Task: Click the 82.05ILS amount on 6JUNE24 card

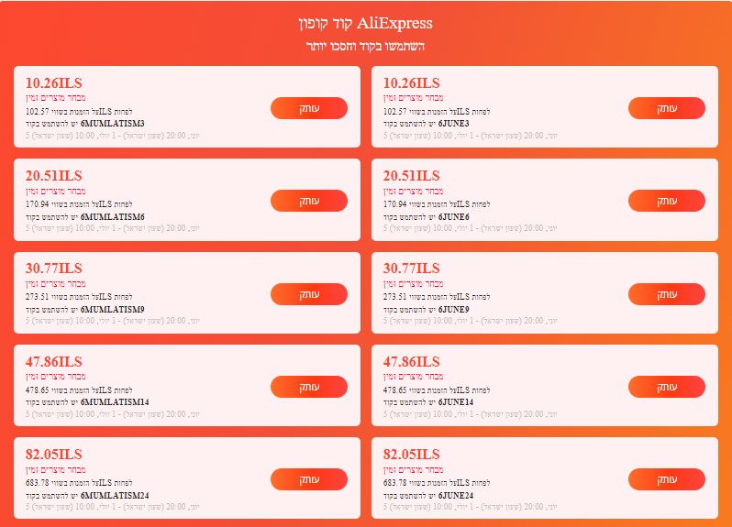Action: [411, 455]
